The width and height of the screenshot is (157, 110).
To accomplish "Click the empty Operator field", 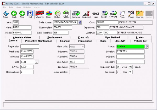I will click(x=131, y=57).
